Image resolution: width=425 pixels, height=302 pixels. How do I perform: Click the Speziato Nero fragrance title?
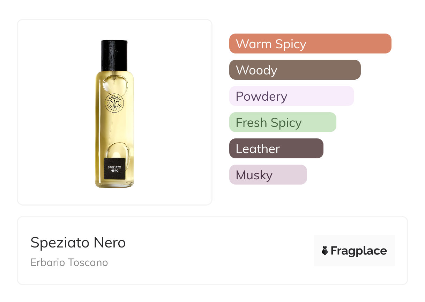pos(78,243)
